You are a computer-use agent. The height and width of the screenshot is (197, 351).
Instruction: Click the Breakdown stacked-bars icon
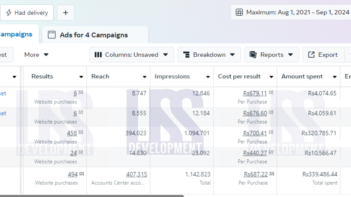tap(186, 55)
